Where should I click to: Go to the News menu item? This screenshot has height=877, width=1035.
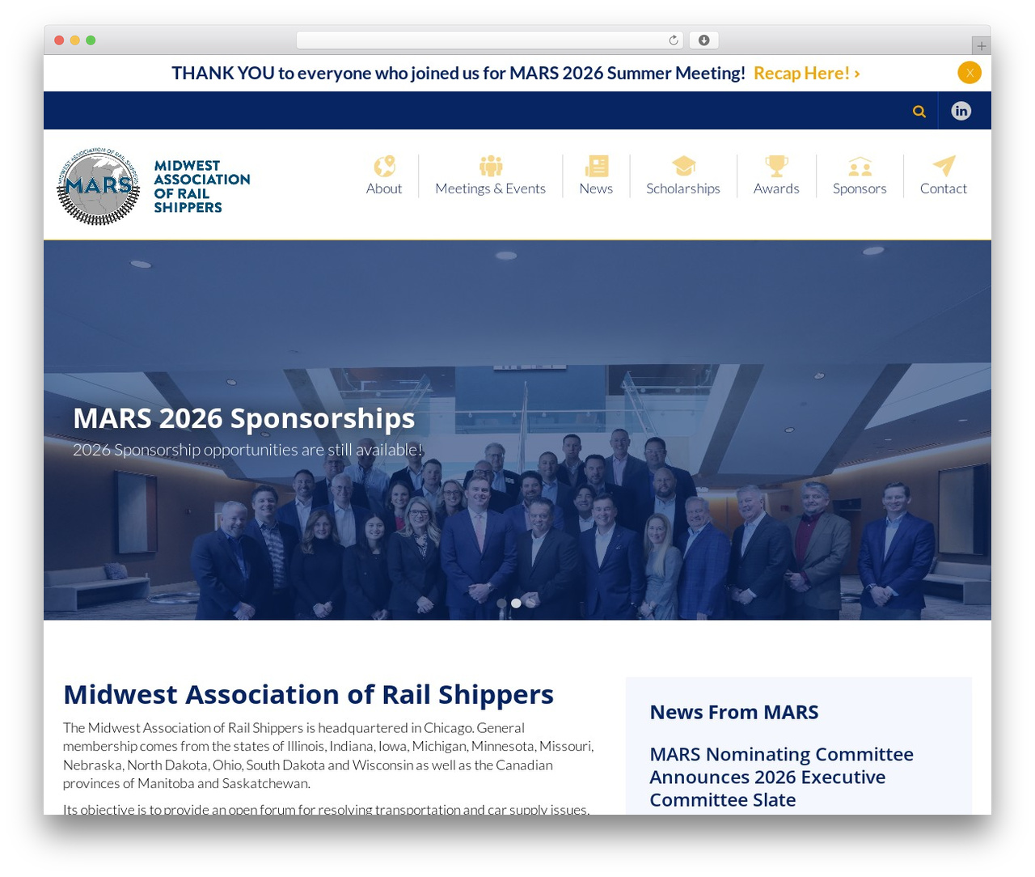click(596, 189)
